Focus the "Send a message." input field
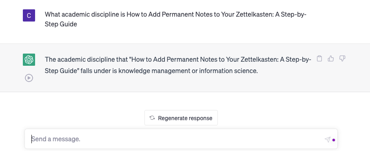The width and height of the screenshot is (370, 151). (x=177, y=139)
